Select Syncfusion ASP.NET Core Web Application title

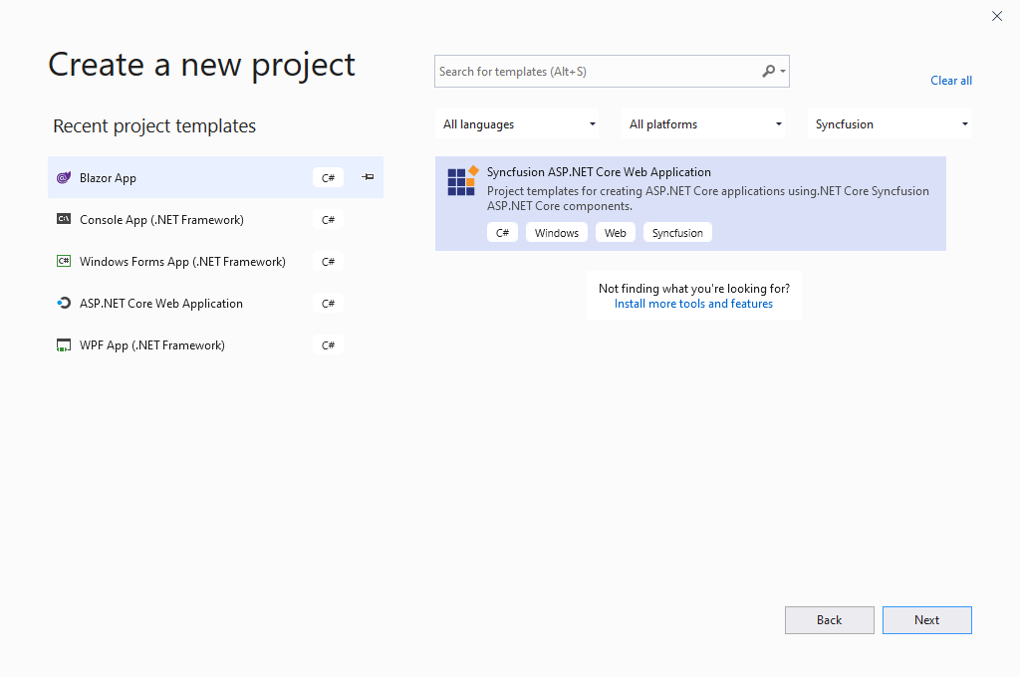pyautogui.click(x=599, y=171)
